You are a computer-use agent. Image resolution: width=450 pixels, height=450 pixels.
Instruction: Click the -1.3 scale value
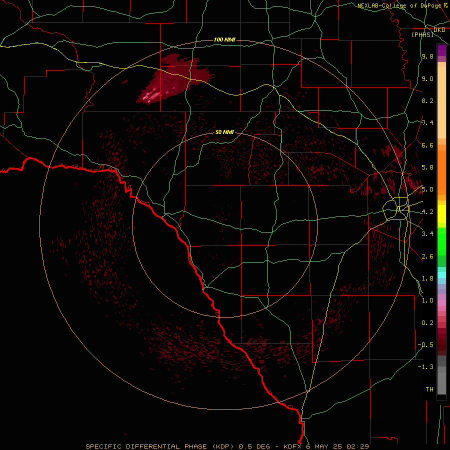pyautogui.click(x=425, y=367)
